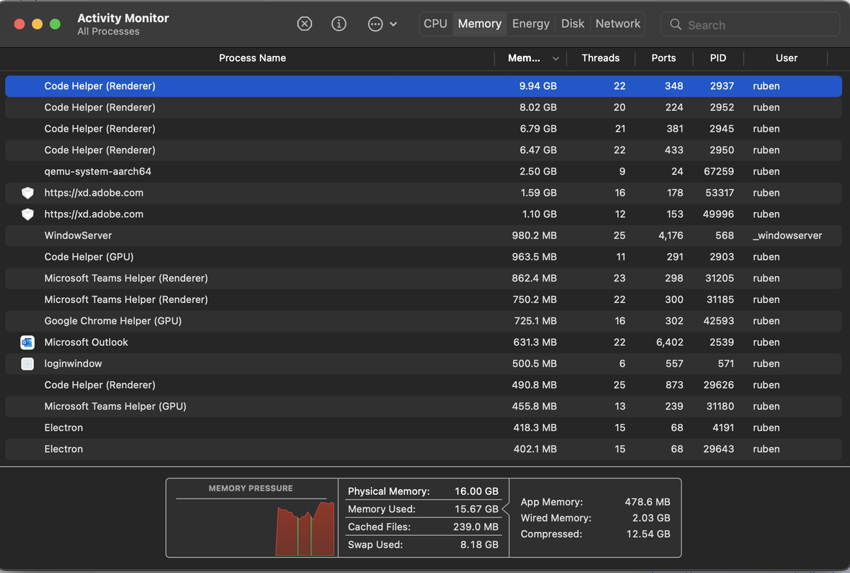850x573 pixels.
Task: Sort by Ports column header
Action: click(664, 58)
